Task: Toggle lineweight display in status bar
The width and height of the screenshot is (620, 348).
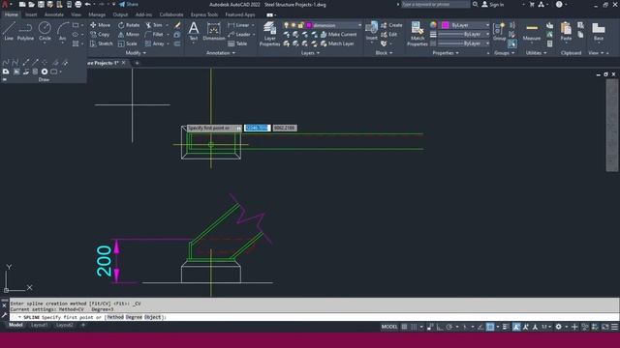Action: click(506, 327)
